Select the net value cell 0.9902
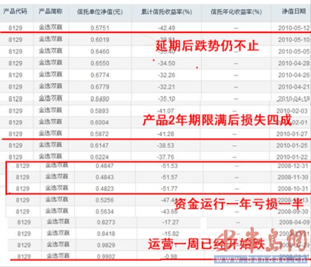The height and width of the screenshot is (267, 311). point(106,256)
